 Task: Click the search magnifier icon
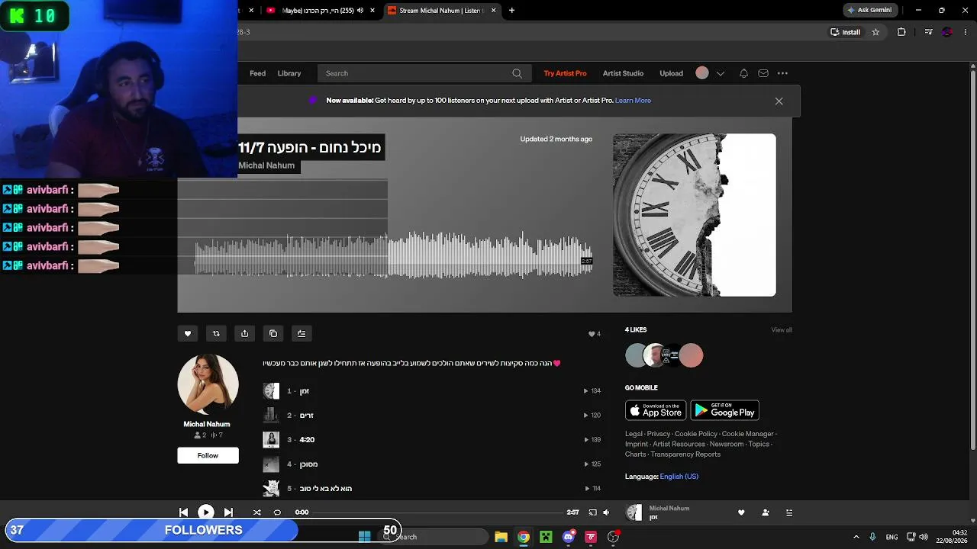coord(517,73)
